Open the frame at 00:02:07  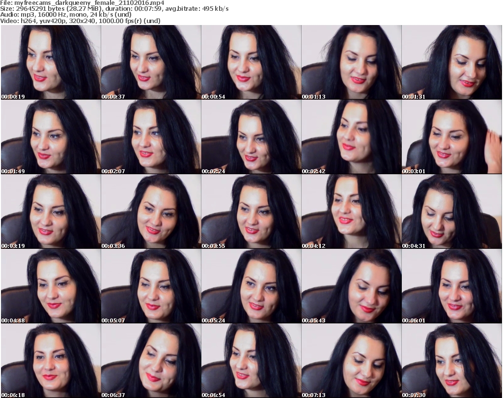[151, 137]
